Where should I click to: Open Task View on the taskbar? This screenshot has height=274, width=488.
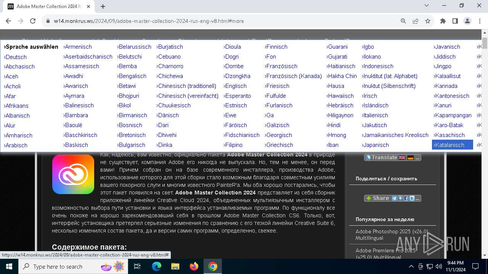(x=137, y=266)
